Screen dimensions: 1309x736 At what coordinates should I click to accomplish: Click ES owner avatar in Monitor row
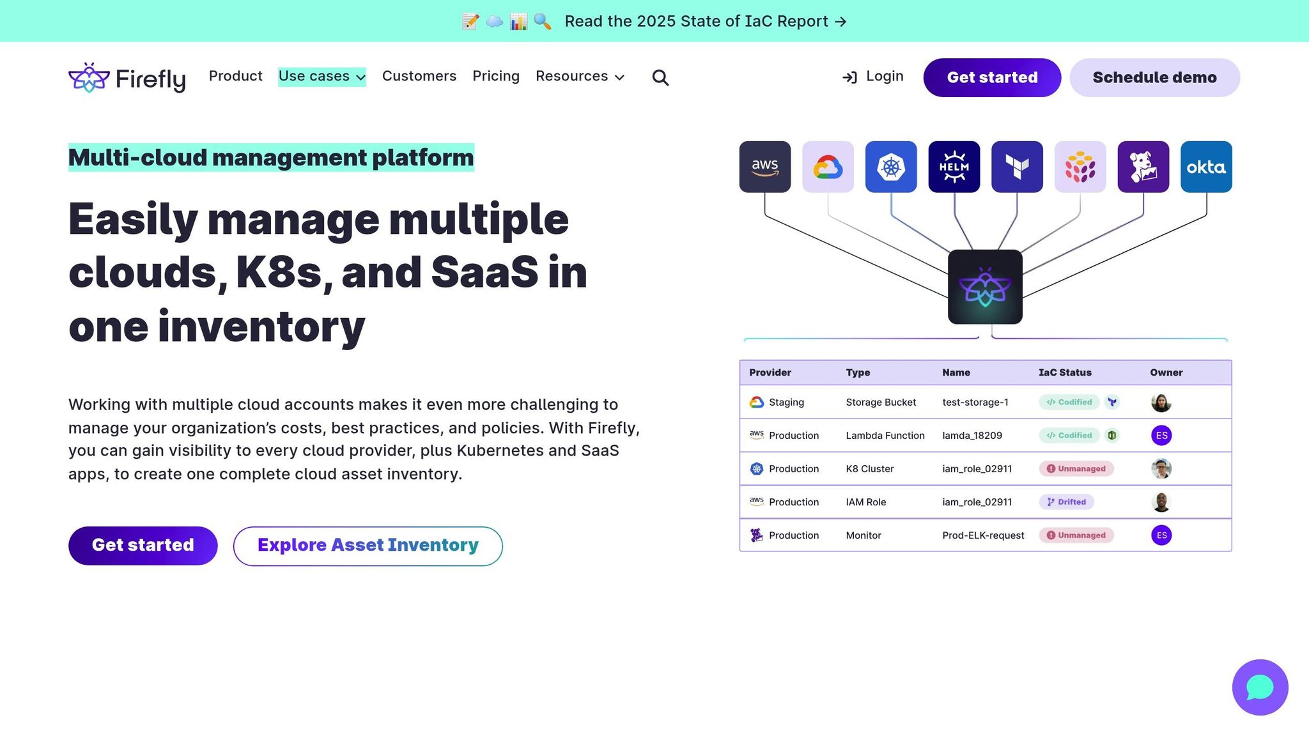[x=1161, y=535]
